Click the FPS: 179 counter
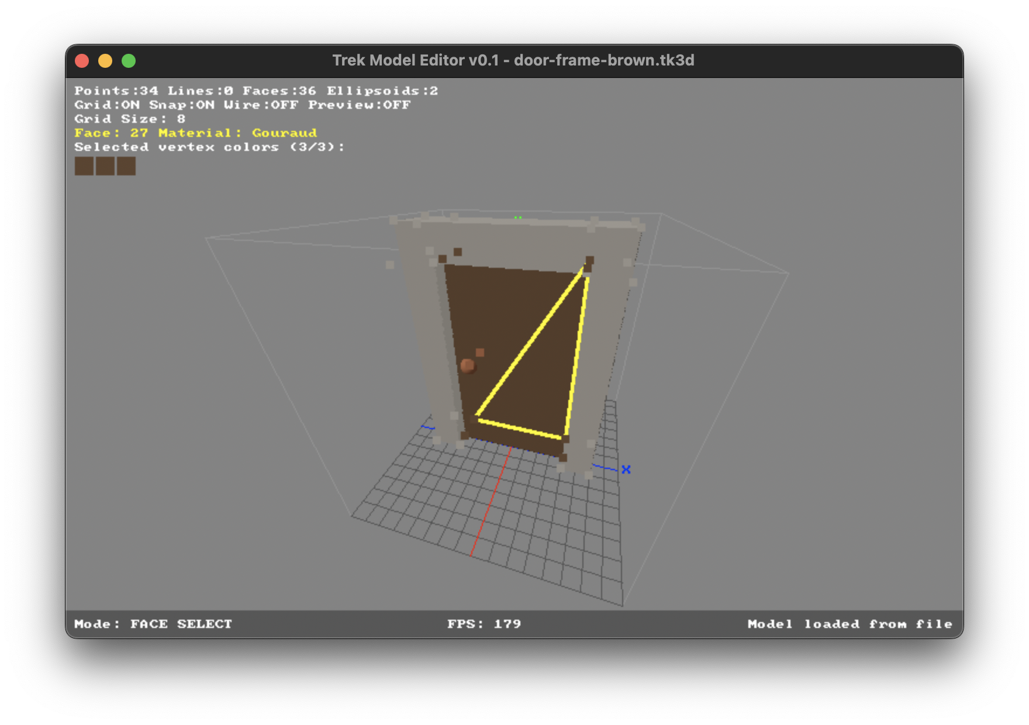The image size is (1029, 725). [484, 624]
